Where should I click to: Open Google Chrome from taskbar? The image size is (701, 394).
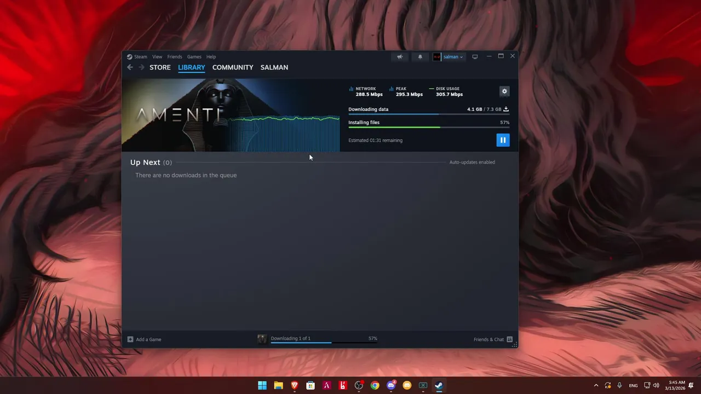(375, 385)
